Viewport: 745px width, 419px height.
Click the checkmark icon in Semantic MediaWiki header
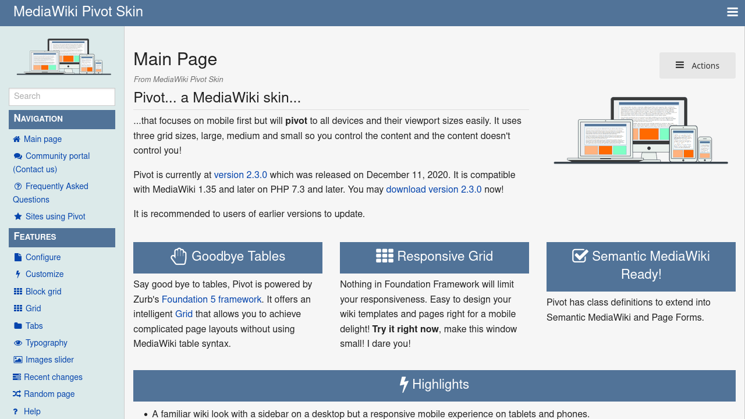(580, 255)
